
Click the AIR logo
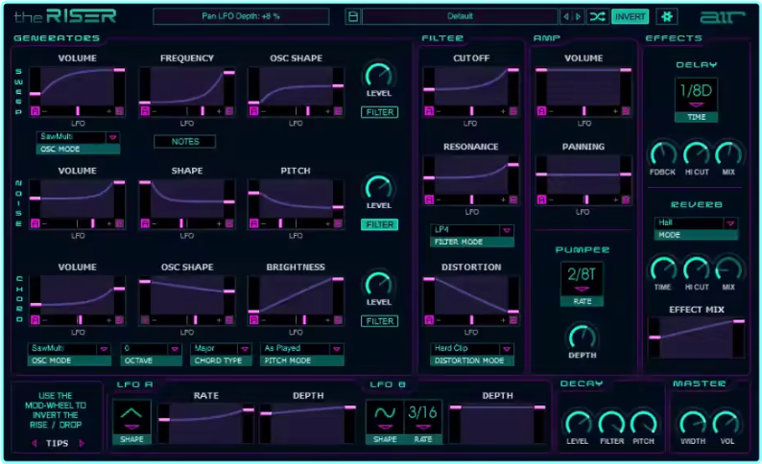(722, 17)
